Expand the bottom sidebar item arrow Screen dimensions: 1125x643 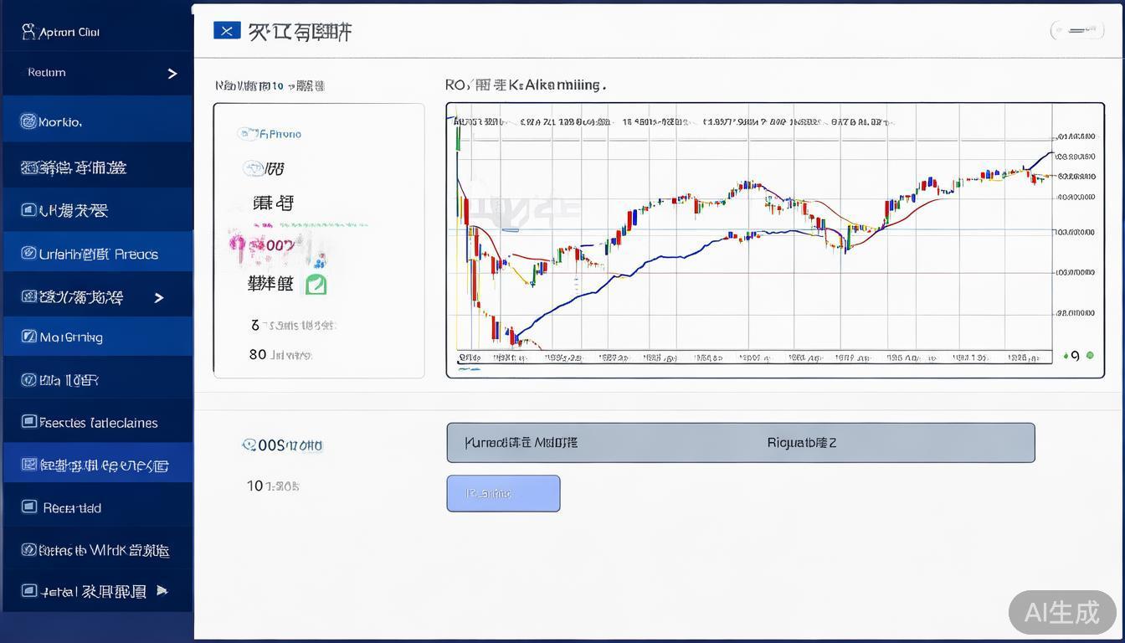click(162, 590)
